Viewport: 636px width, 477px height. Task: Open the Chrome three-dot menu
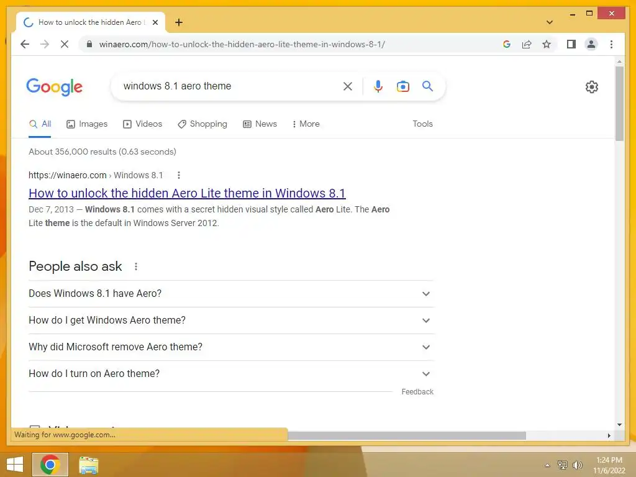tap(611, 44)
